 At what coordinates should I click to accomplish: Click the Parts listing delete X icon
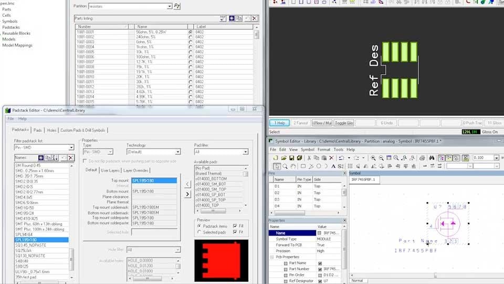[254, 18]
